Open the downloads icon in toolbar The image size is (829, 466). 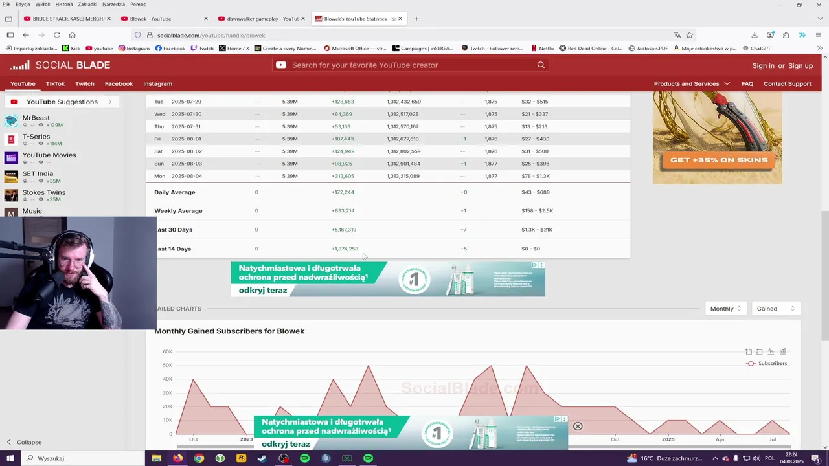[755, 35]
